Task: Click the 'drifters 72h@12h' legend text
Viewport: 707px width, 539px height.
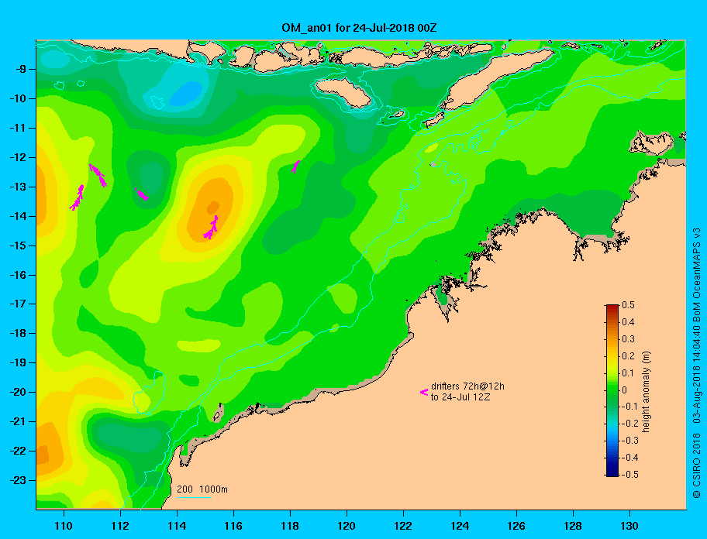Action: click(x=467, y=386)
